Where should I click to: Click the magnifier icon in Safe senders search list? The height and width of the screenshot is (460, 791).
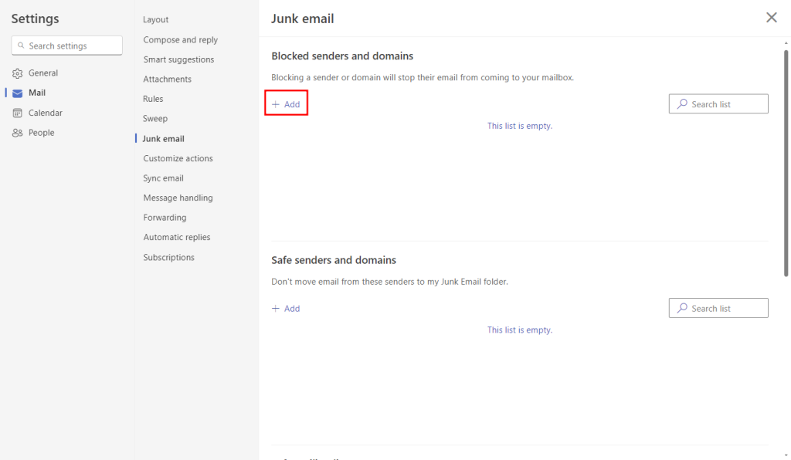681,308
